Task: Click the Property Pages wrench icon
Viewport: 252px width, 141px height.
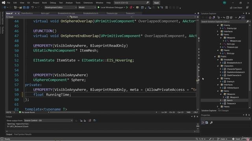Action: 211,123
